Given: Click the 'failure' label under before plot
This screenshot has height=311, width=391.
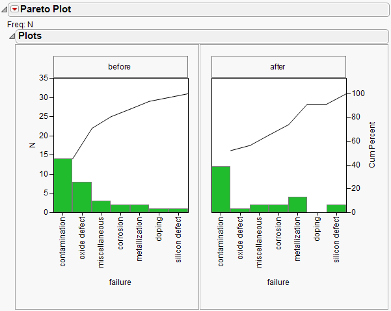Looking at the screenshot, I should 120,282.
